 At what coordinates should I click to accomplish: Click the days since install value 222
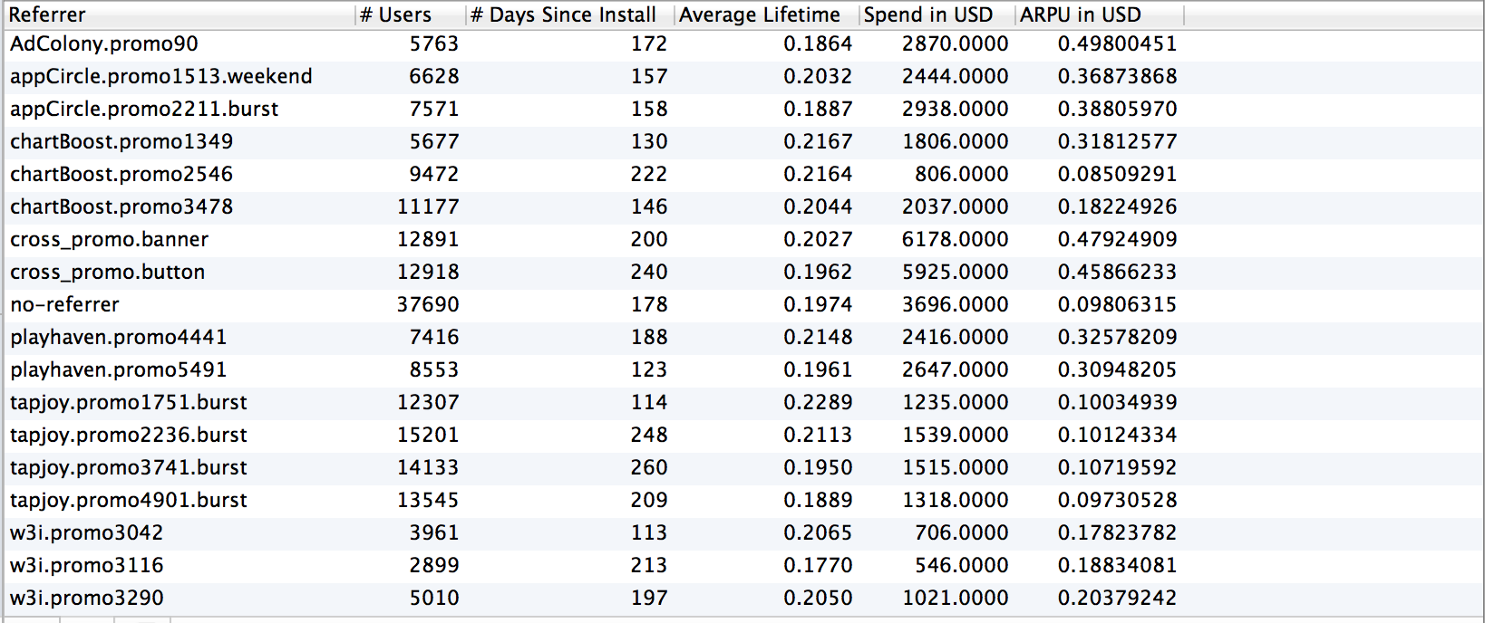649,174
